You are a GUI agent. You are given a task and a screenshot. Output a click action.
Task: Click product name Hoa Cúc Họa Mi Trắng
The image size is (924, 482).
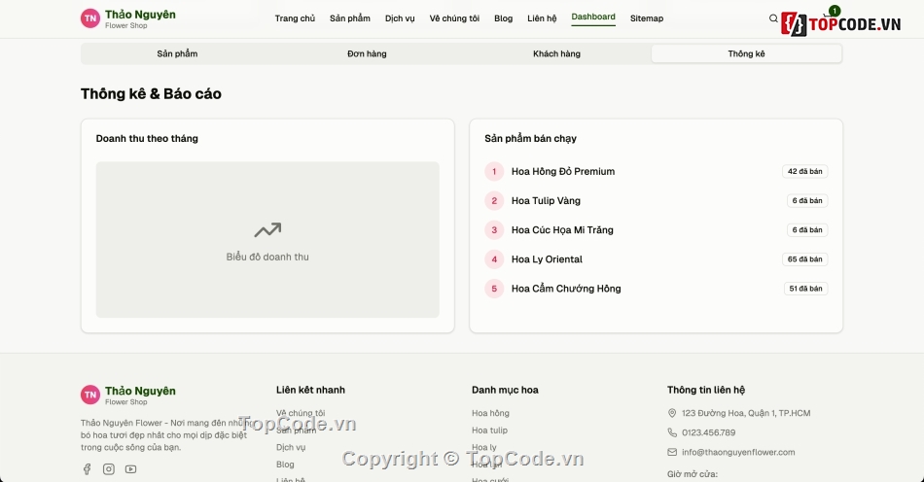click(x=562, y=230)
